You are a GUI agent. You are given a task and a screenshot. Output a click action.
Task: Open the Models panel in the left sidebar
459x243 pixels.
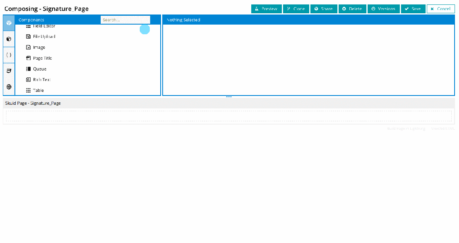click(x=8, y=39)
